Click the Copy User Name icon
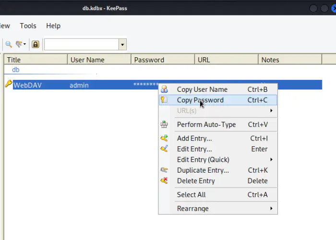This screenshot has width=336, height=240. tap(165, 89)
